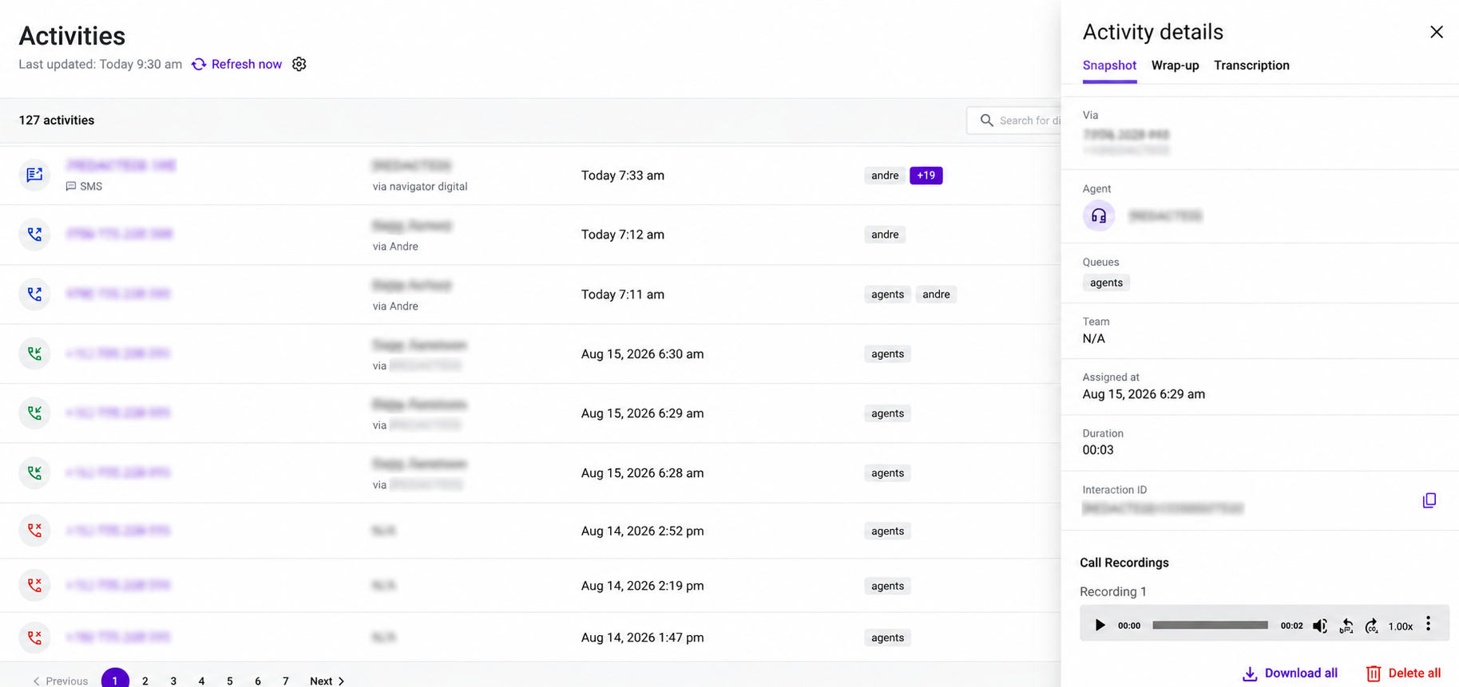Click inbound call icon in Aug 15 6:30 am row
The image size is (1459, 687).
point(34,353)
